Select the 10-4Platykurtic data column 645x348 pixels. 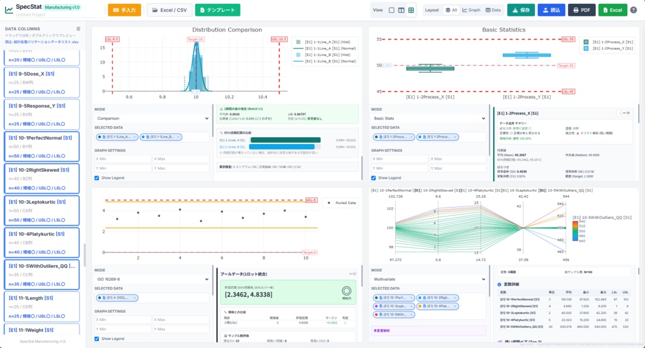[42, 243]
